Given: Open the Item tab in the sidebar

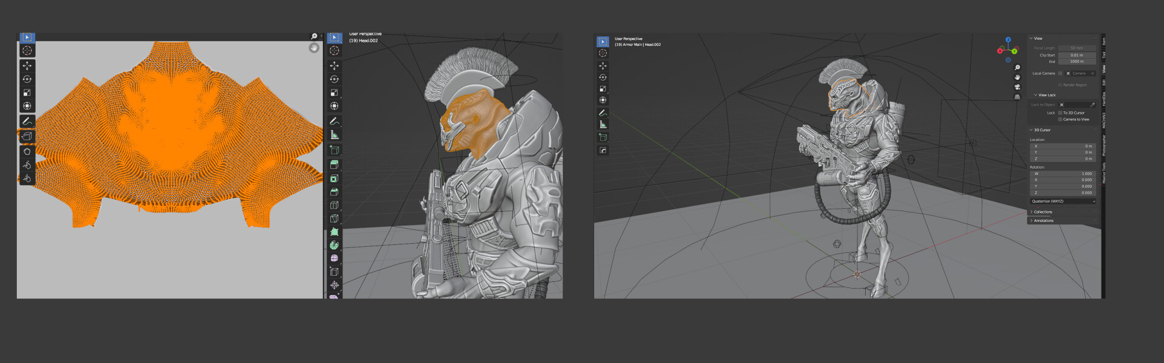Looking at the screenshot, I should tap(1104, 41).
